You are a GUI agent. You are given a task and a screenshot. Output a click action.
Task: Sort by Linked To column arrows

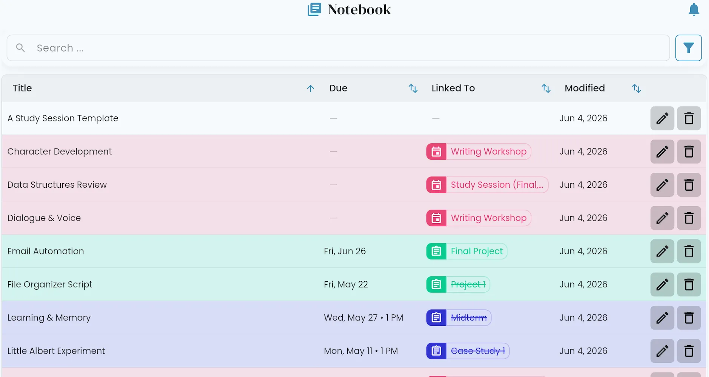[x=546, y=88]
